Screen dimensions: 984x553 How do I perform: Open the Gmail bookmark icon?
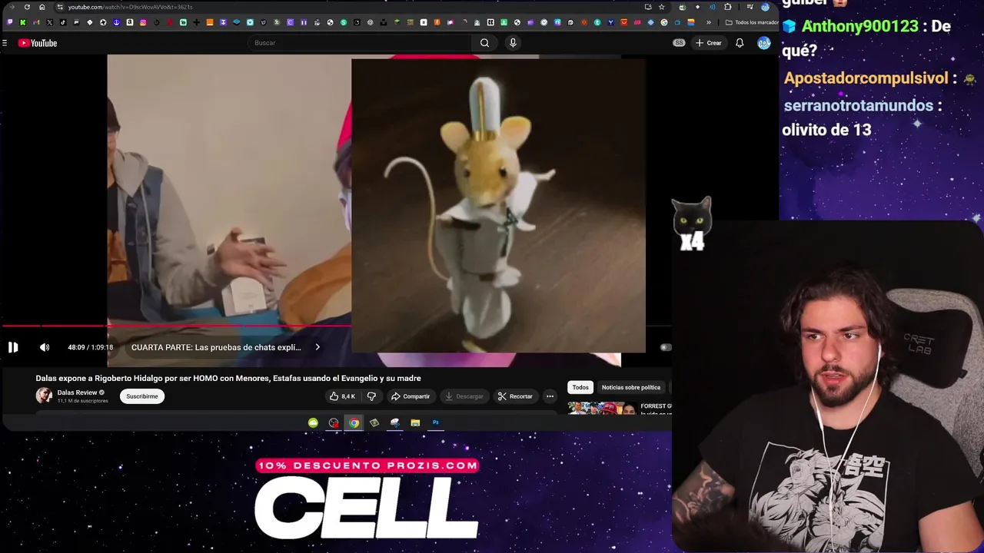[x=36, y=22]
